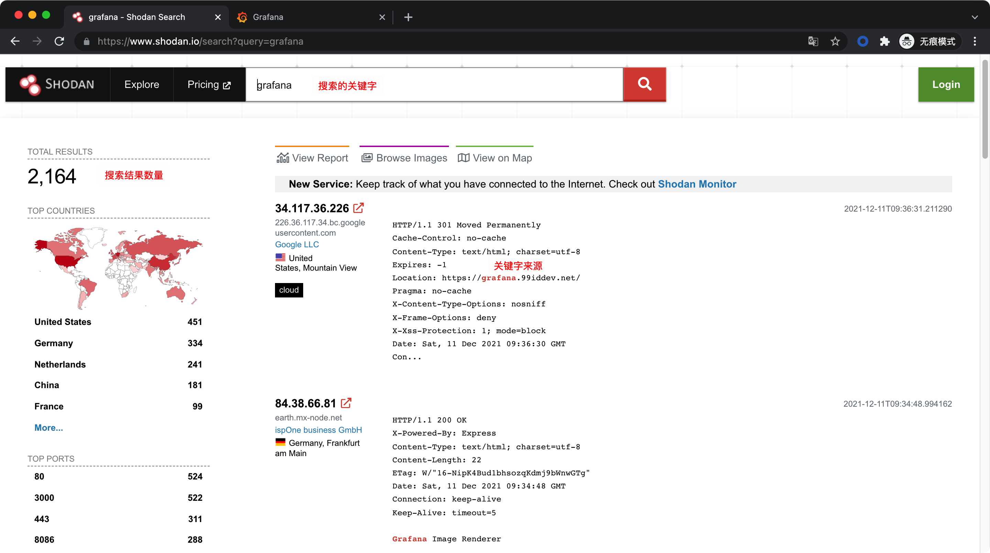This screenshot has width=990, height=553.
Task: Open Chrome three-dot menu
Action: 975,41
